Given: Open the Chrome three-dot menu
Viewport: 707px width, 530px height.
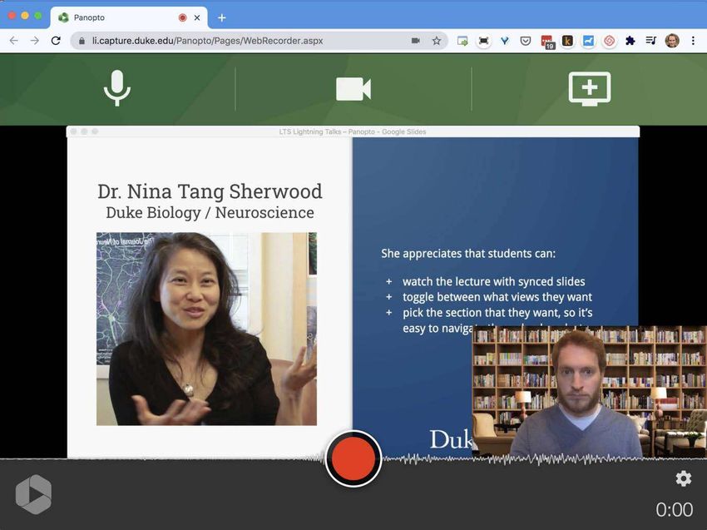Looking at the screenshot, I should click(693, 41).
